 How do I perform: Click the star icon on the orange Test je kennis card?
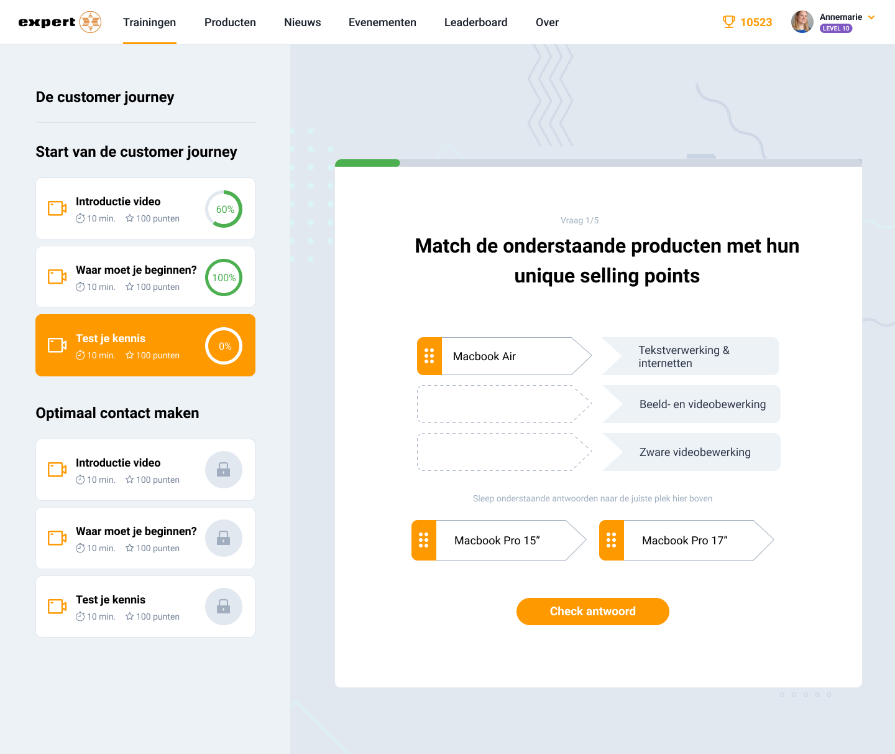(129, 355)
